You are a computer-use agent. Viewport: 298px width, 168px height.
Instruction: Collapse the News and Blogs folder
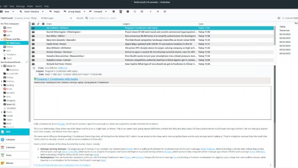(2, 39)
